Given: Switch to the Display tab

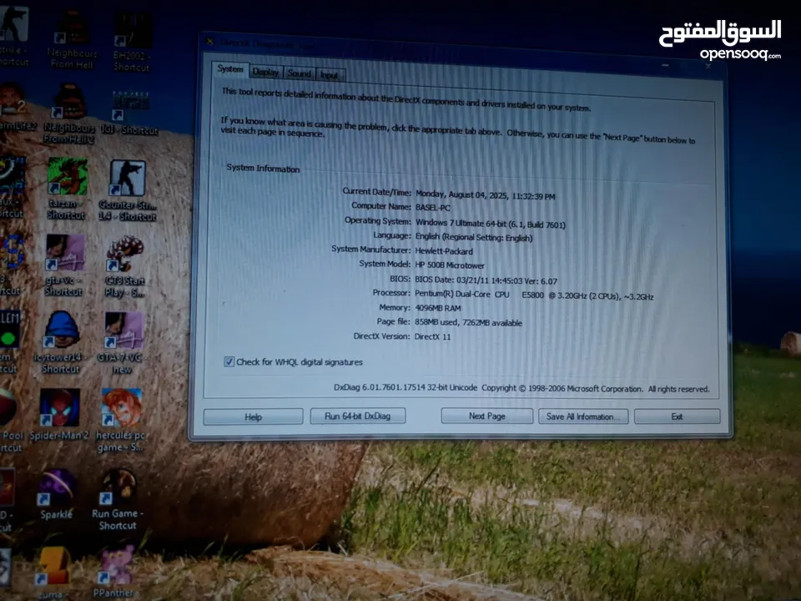Looking at the screenshot, I should [x=265, y=73].
